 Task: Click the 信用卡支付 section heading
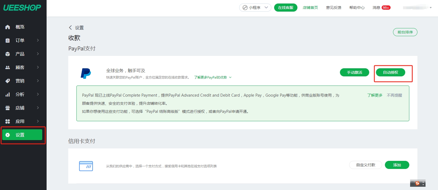pos(82,141)
